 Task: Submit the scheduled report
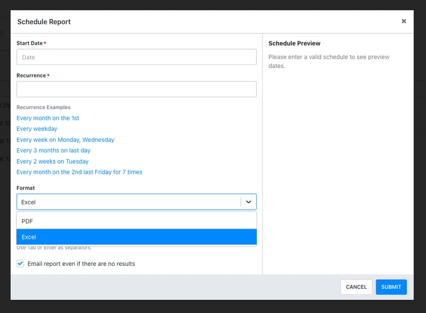(x=391, y=287)
